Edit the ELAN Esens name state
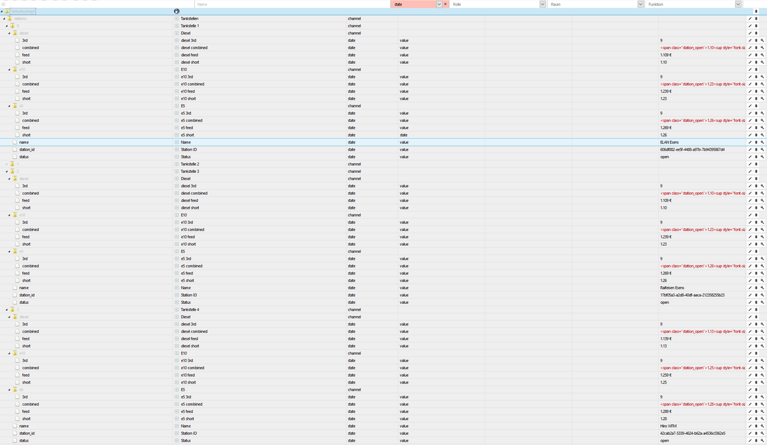 click(750, 142)
